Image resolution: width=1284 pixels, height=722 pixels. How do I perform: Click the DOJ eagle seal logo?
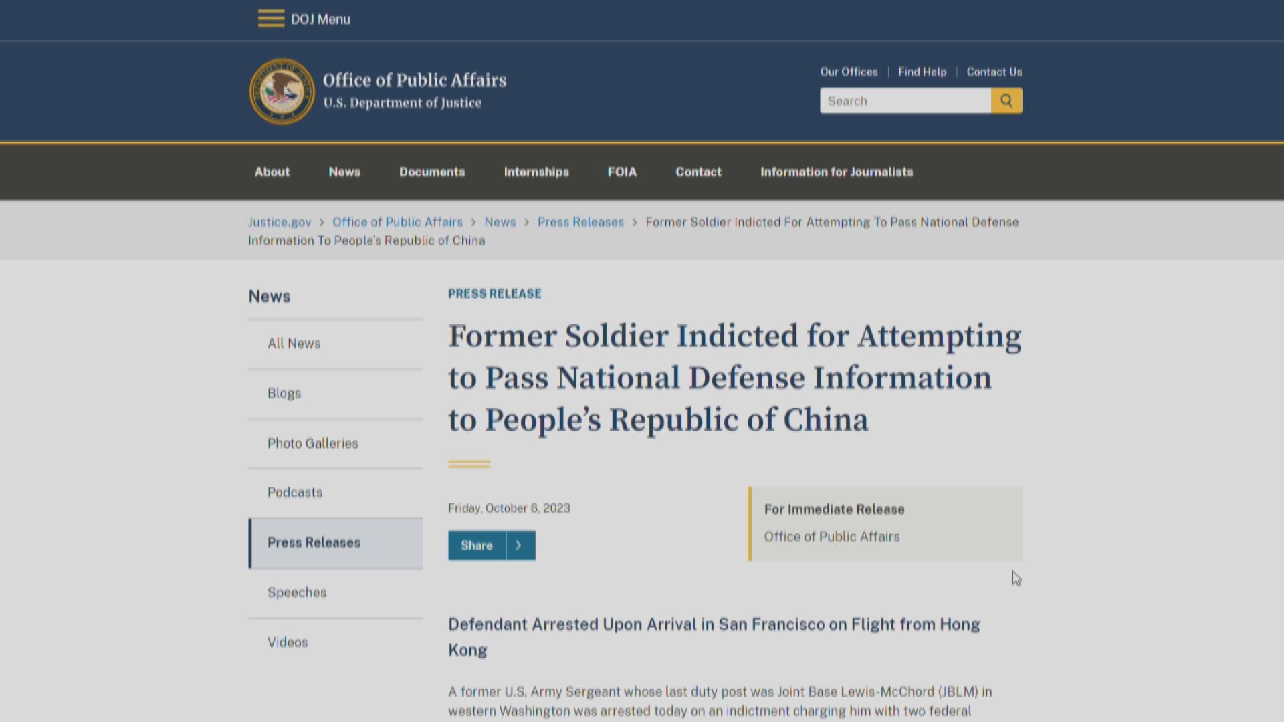tap(282, 92)
